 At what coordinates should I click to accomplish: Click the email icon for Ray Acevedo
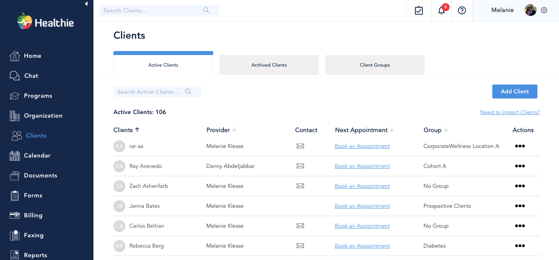click(300, 166)
